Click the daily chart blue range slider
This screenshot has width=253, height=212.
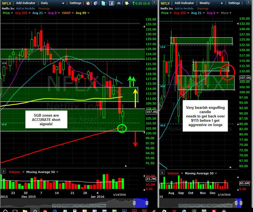[141, 203]
